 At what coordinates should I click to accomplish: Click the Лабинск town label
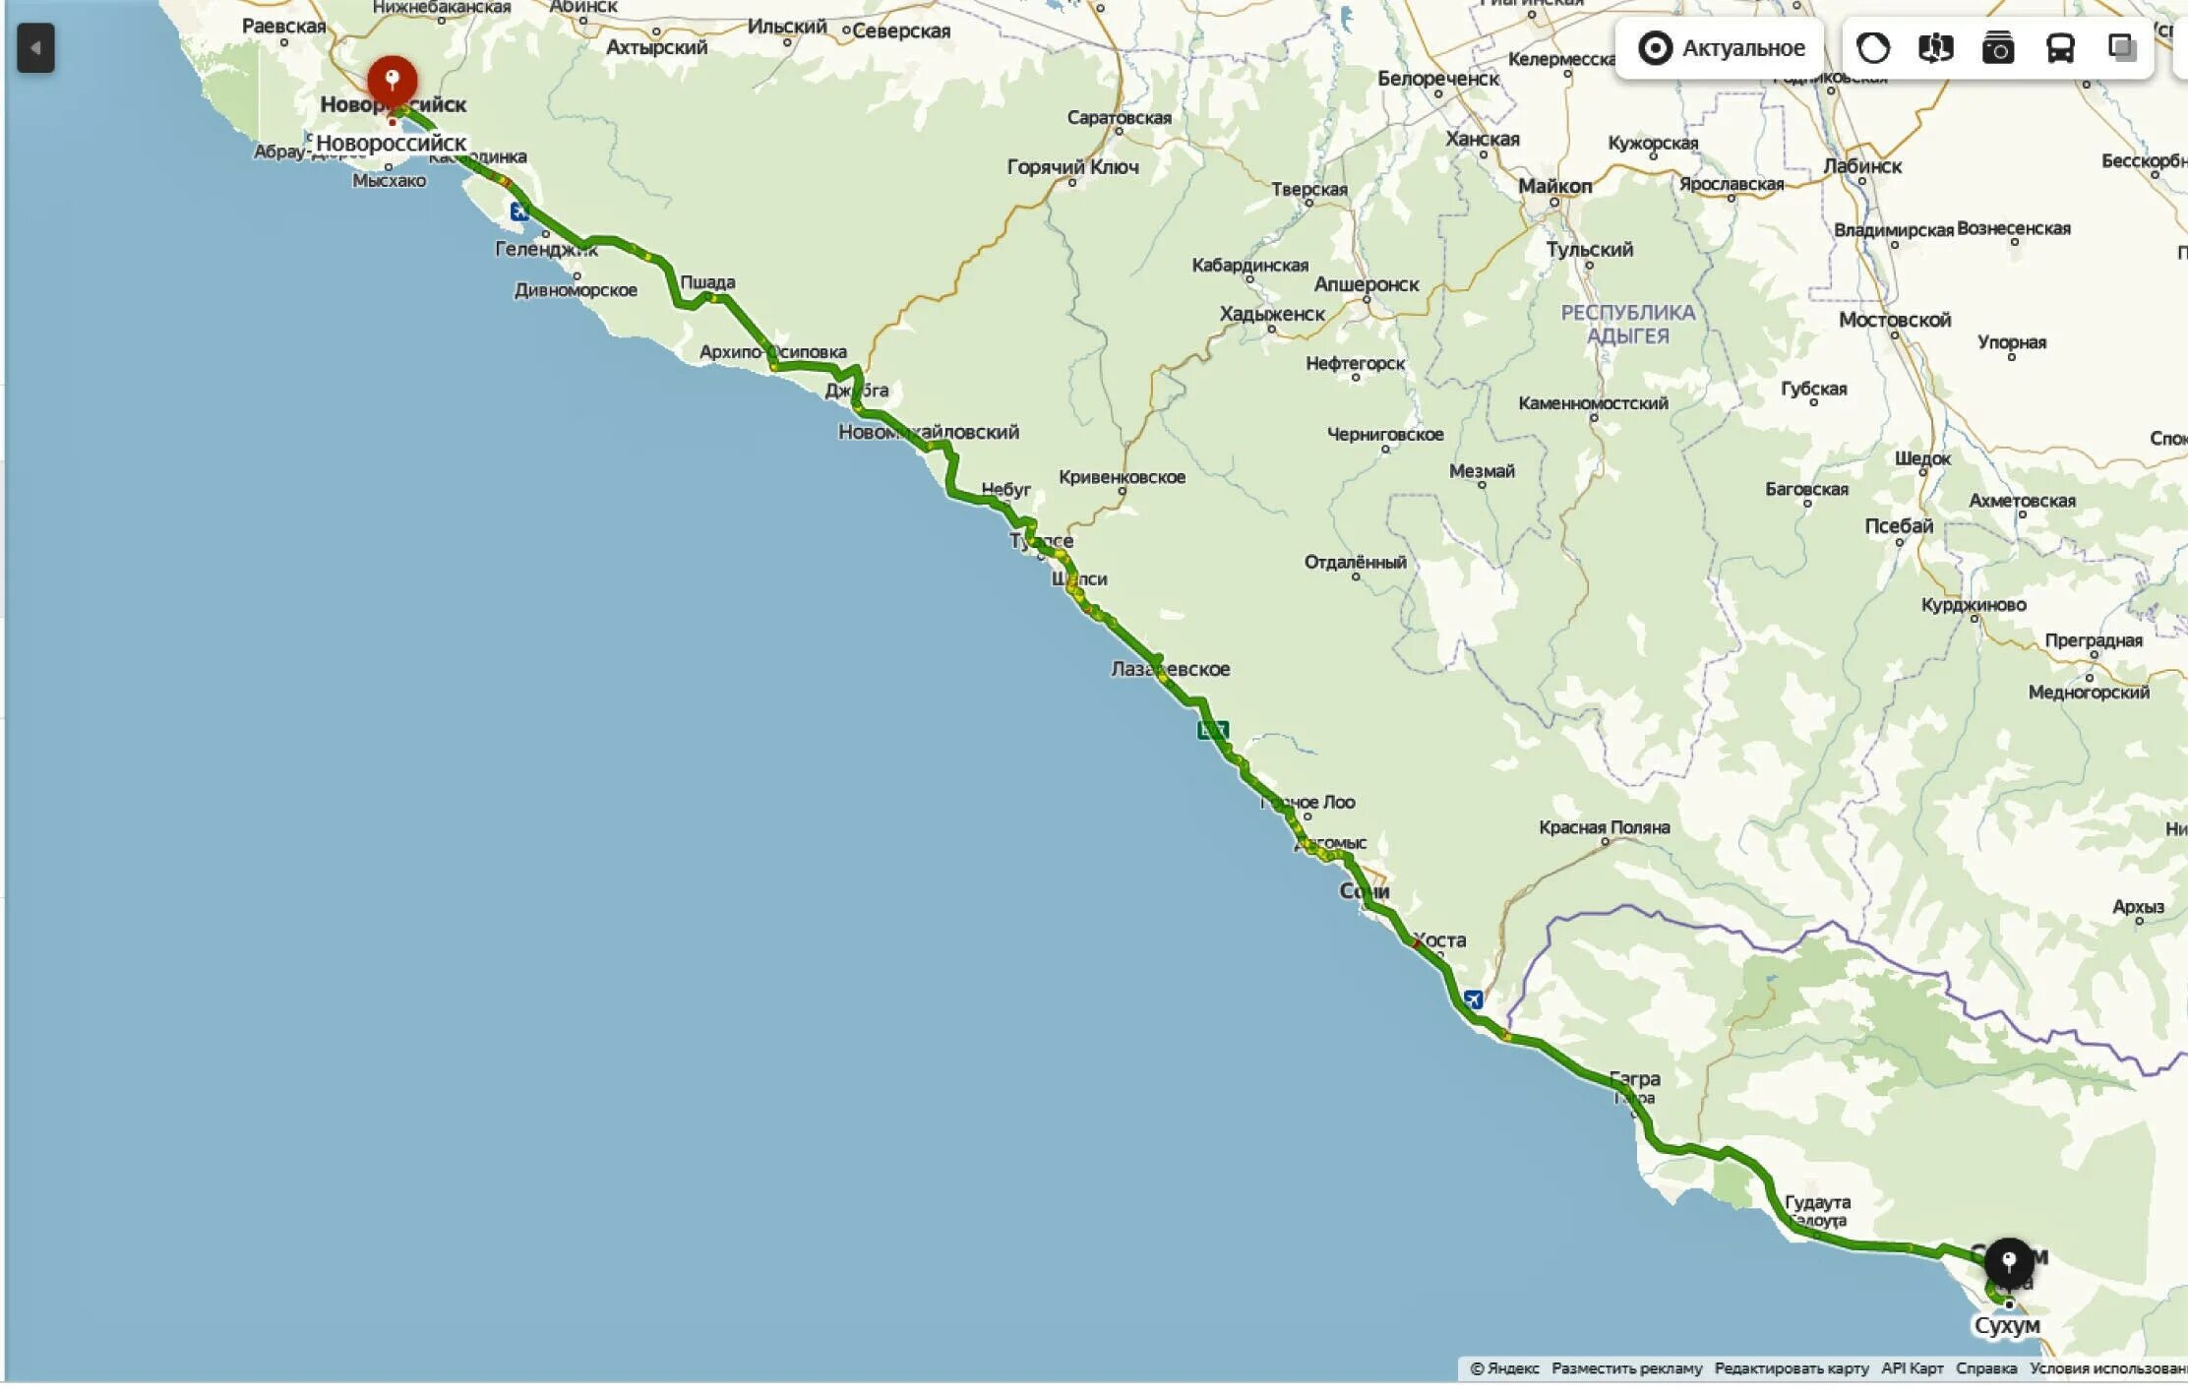[1862, 166]
